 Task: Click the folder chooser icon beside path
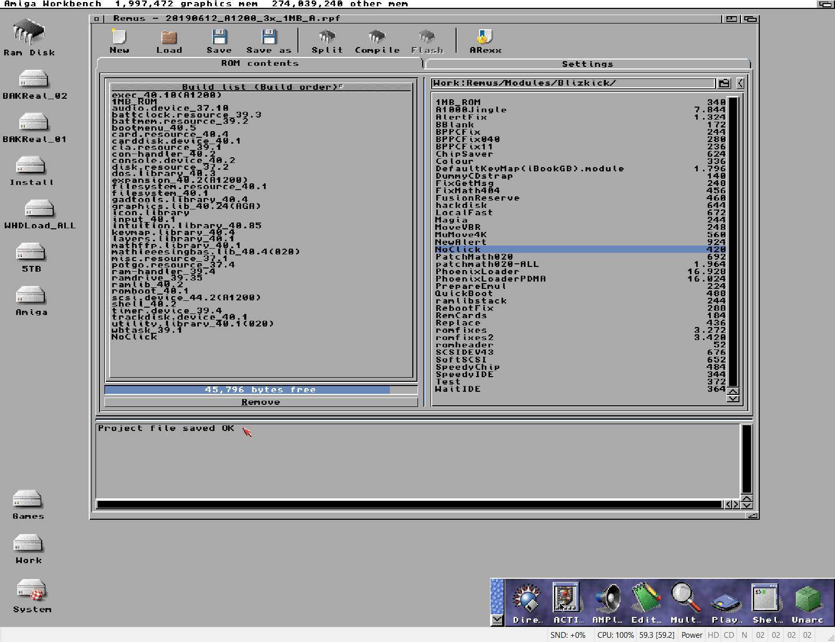pos(724,83)
